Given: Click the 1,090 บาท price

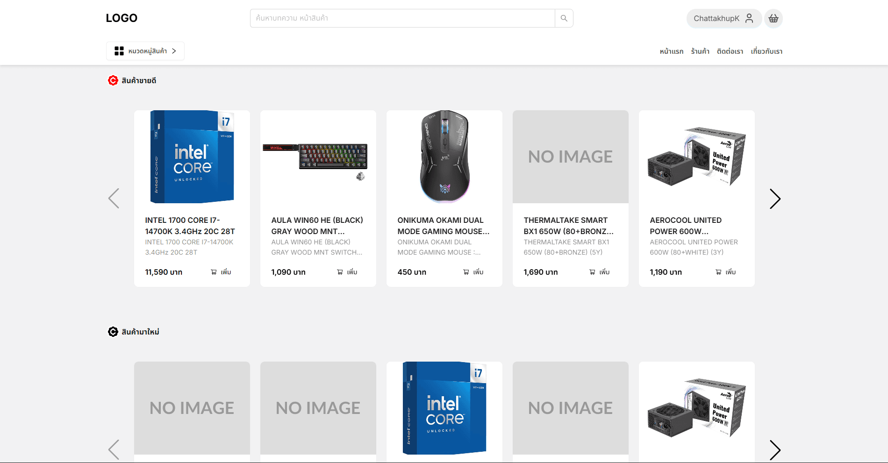Looking at the screenshot, I should point(288,272).
